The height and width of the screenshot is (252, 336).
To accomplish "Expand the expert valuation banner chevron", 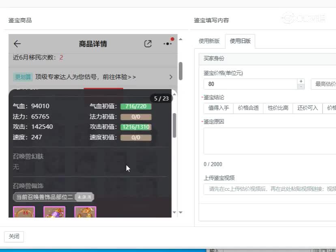I will pos(171,77).
